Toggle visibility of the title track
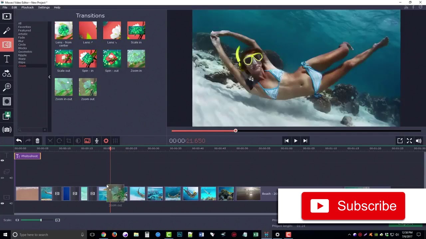 click(x=2, y=160)
